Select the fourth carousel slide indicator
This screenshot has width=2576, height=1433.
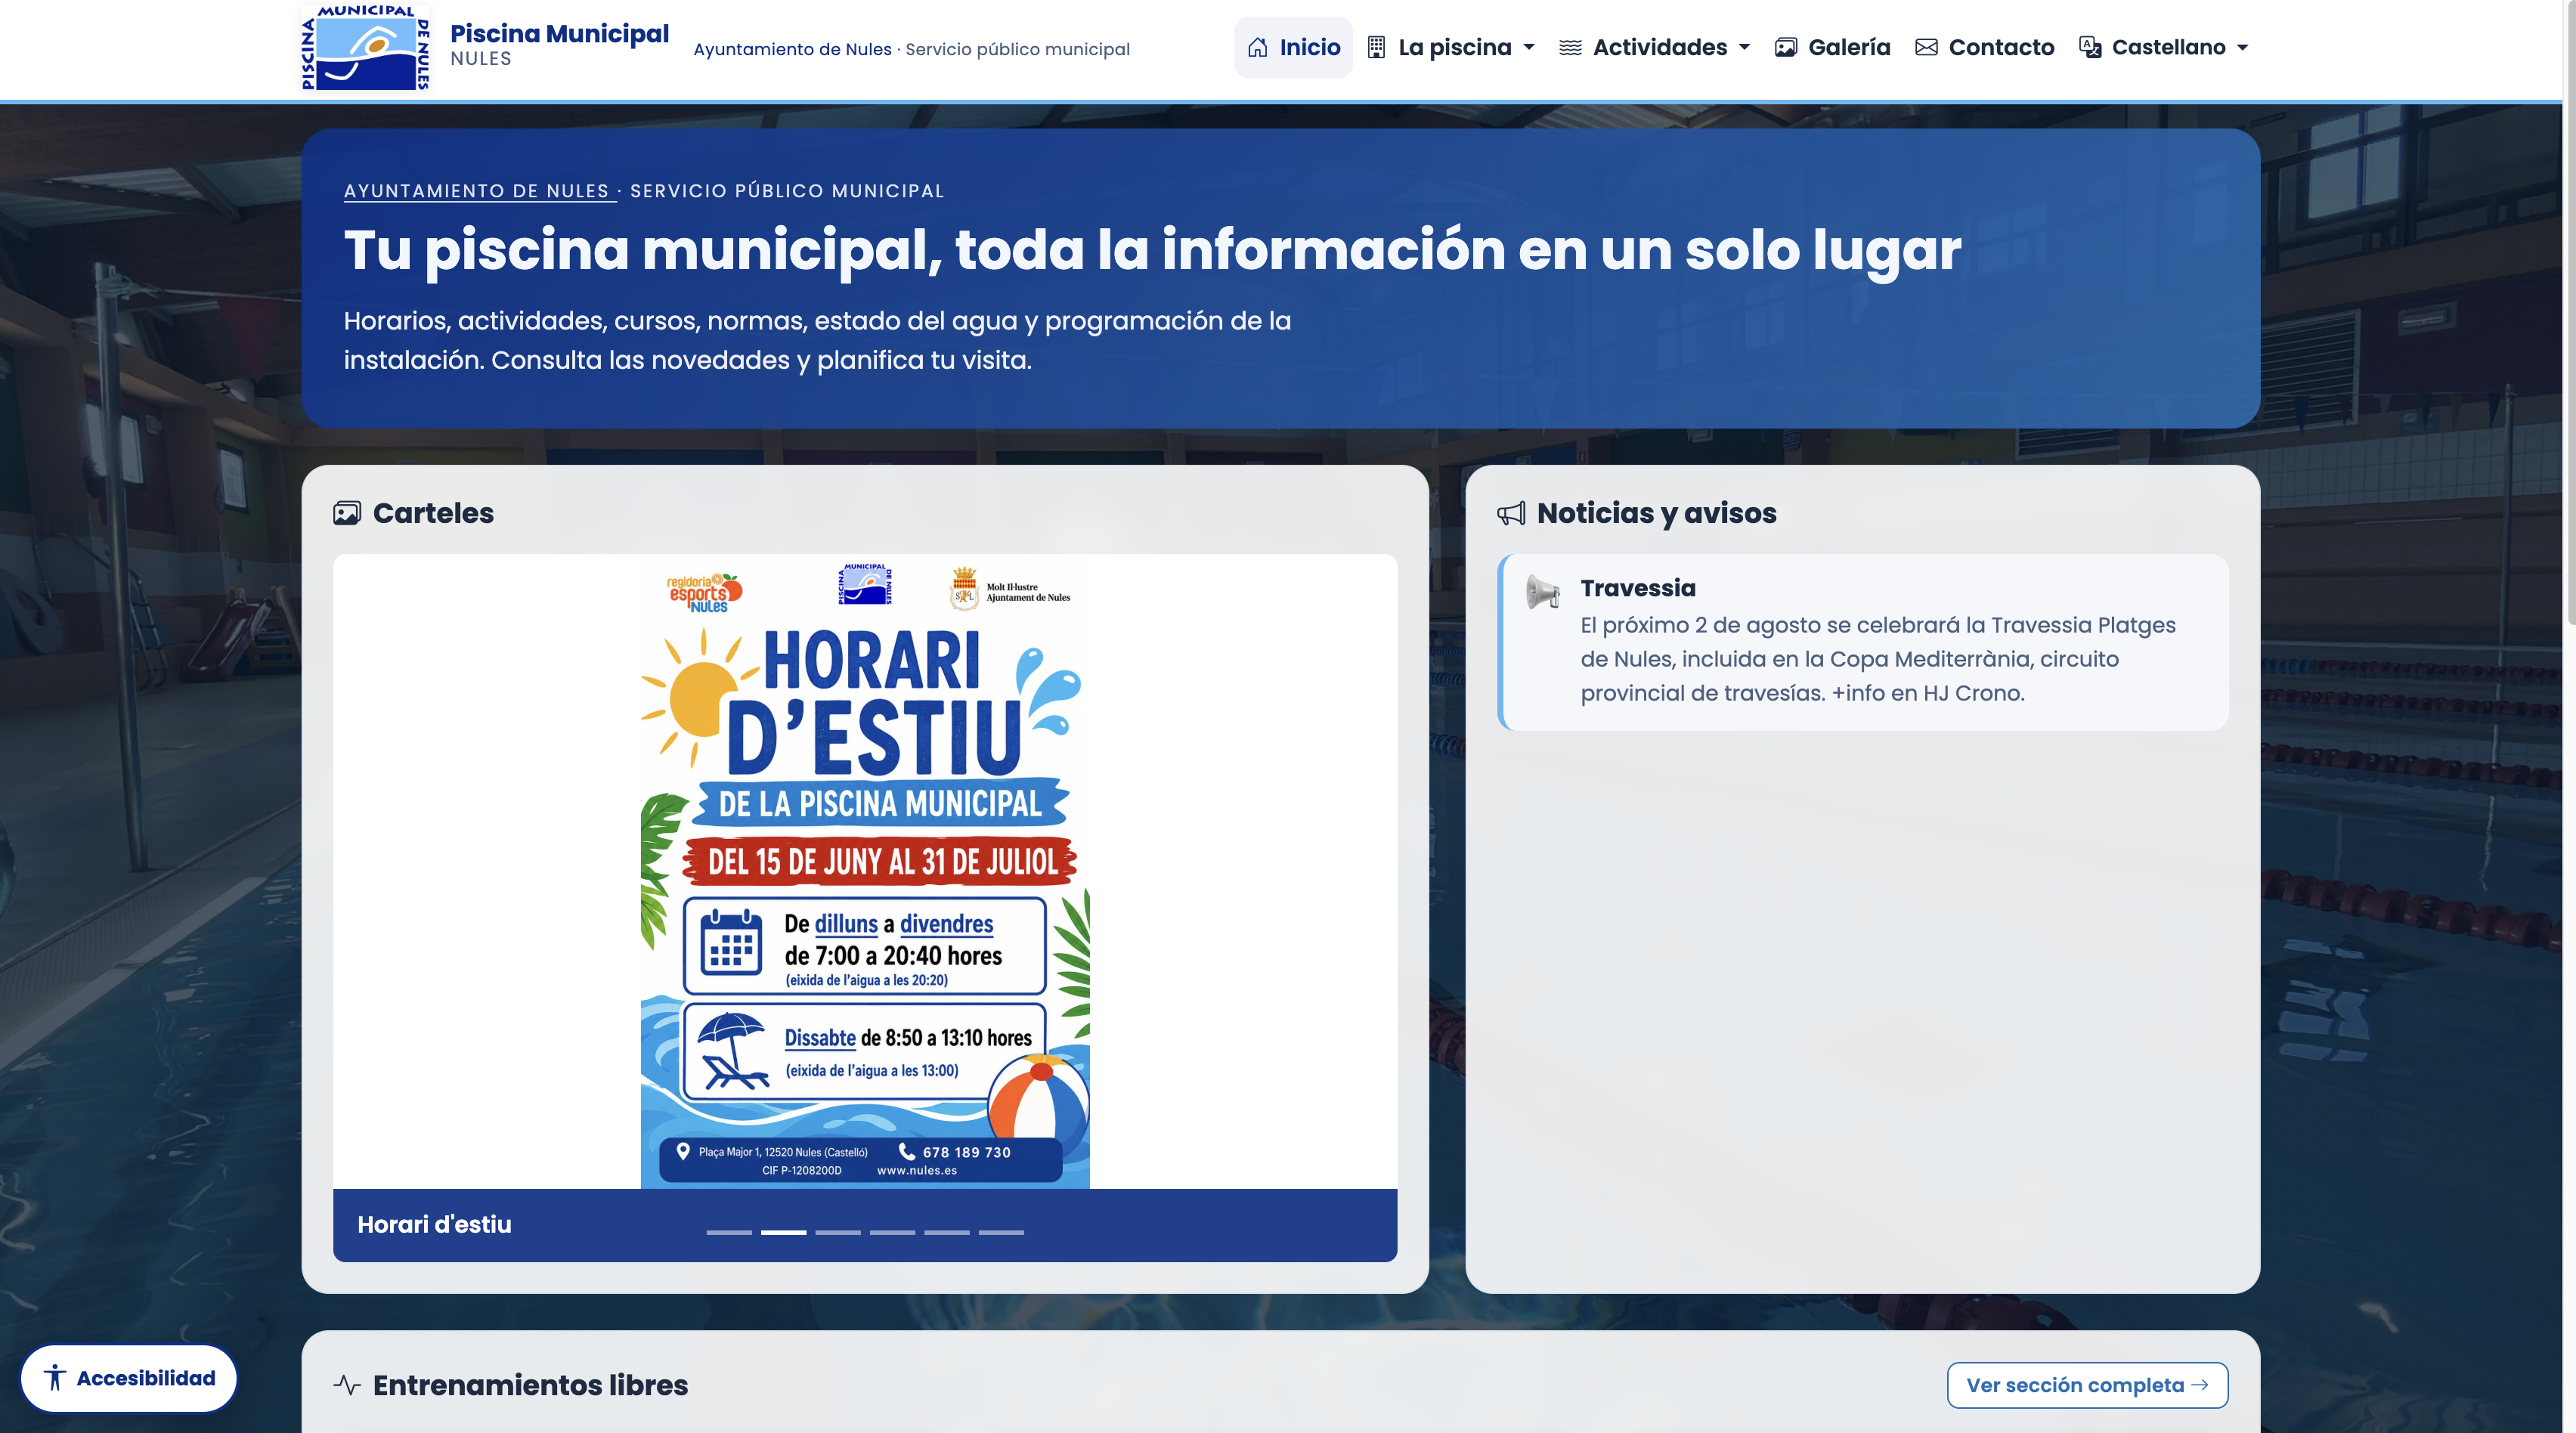pyautogui.click(x=892, y=1232)
